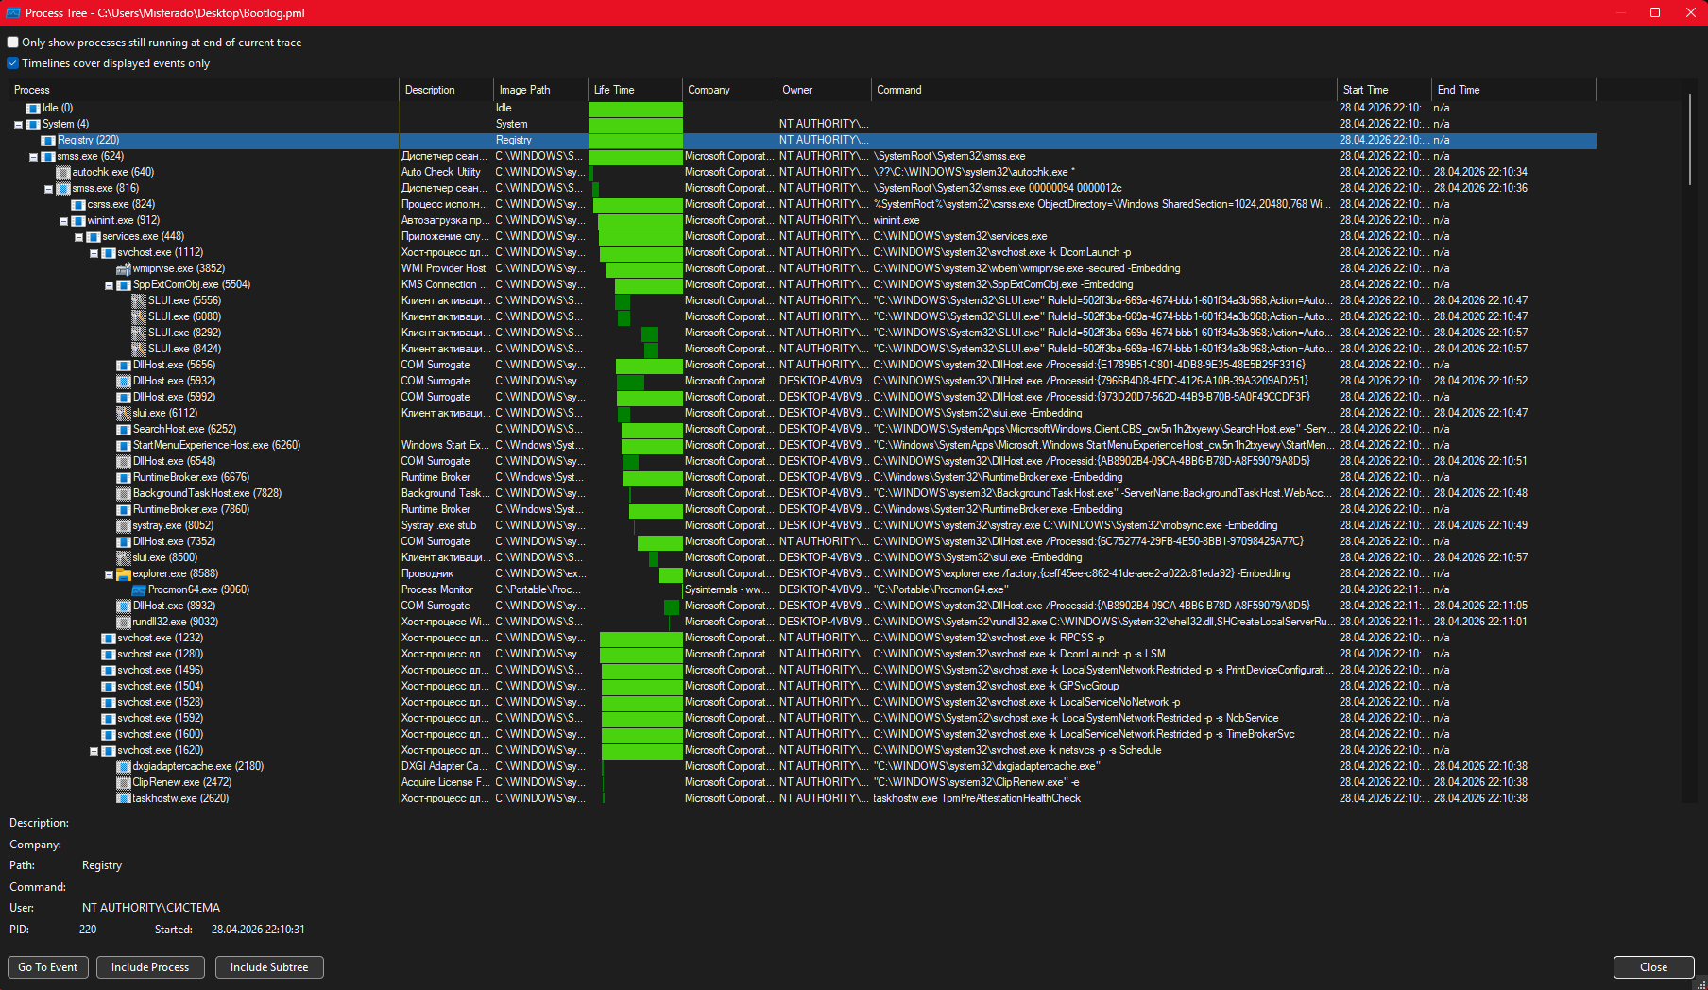This screenshot has width=1708, height=990.
Task: Click the wmiprvse.exe (3852) process icon
Action: coord(124,269)
